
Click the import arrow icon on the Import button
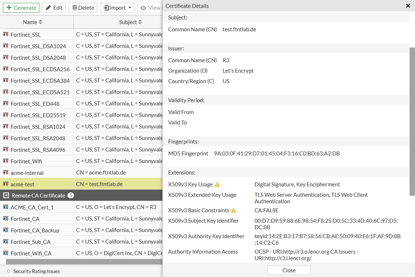click(107, 8)
